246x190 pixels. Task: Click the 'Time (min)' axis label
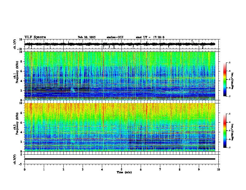tap(124, 172)
